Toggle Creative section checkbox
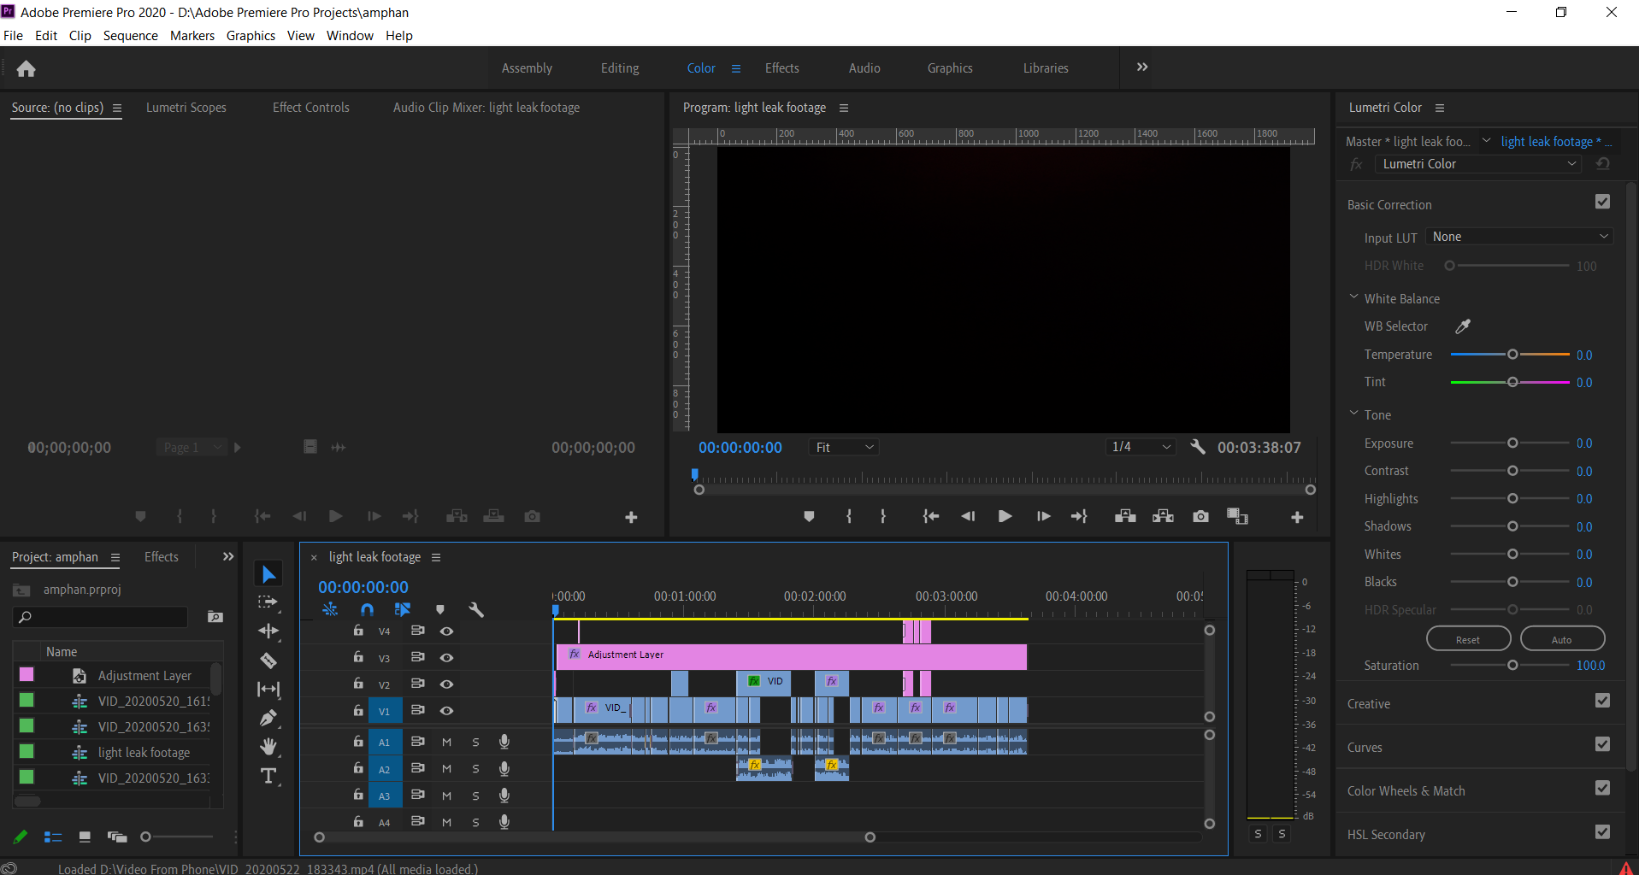This screenshot has width=1639, height=875. [1602, 701]
